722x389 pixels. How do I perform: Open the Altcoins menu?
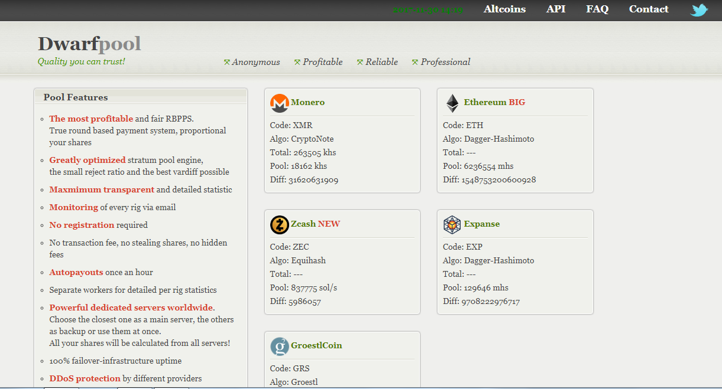tap(504, 9)
